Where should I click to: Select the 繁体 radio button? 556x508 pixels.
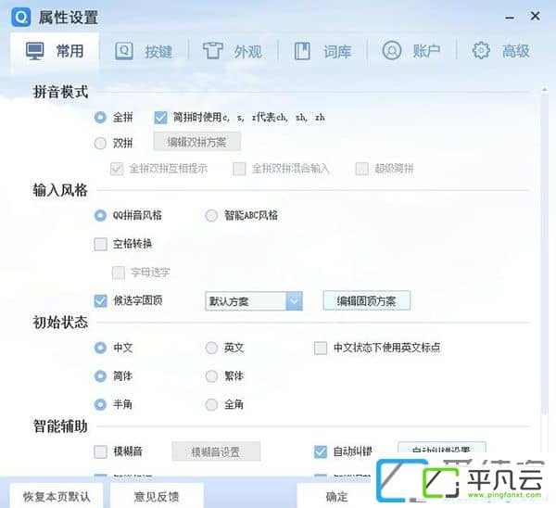click(211, 376)
